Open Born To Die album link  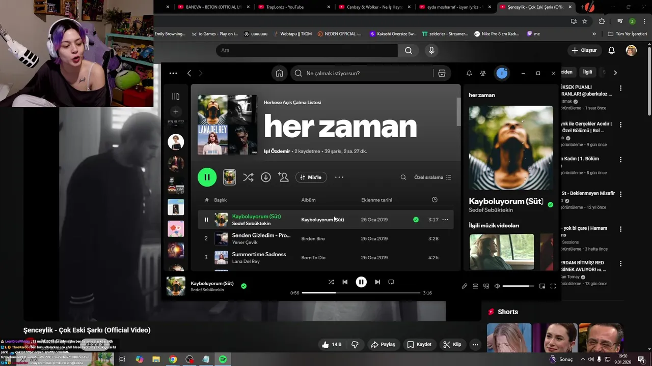(313, 258)
